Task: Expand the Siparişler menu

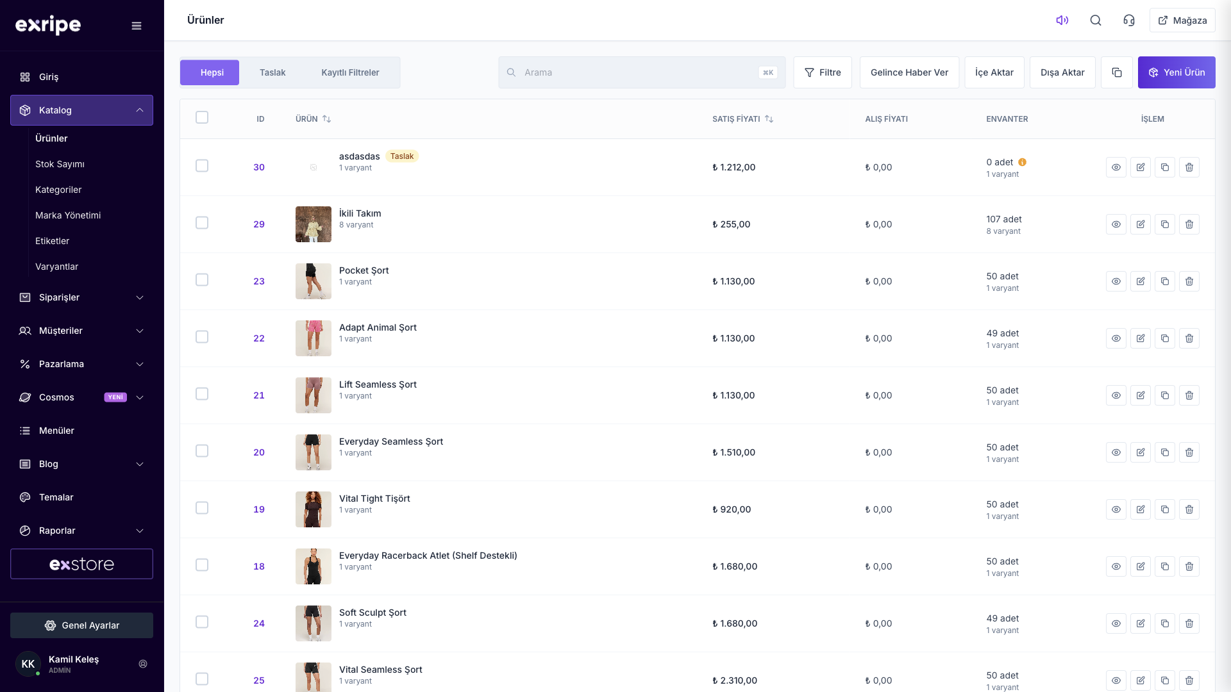Action: [x=81, y=297]
